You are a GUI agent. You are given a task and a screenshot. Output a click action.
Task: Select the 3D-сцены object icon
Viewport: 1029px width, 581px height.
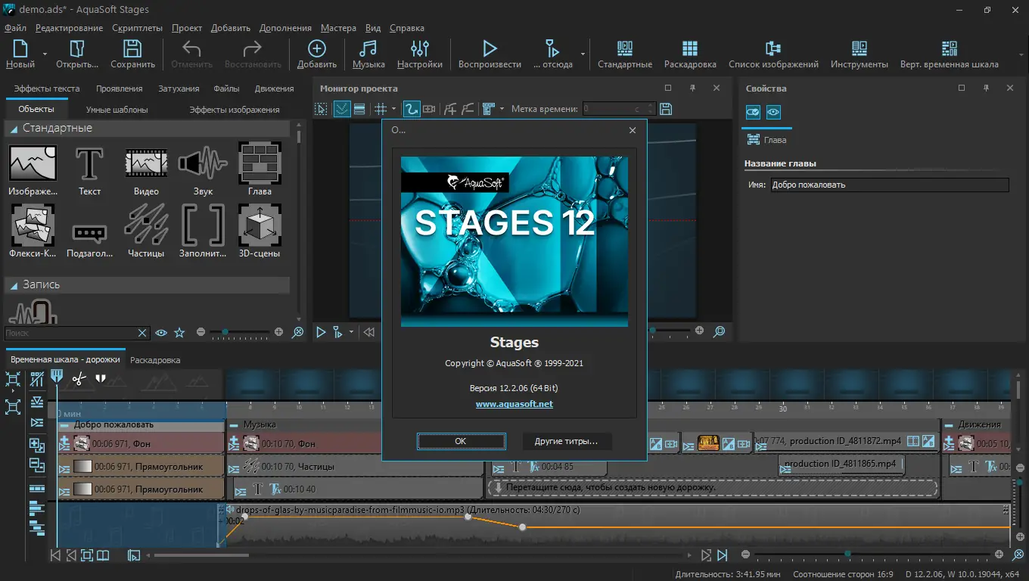pyautogui.click(x=260, y=224)
